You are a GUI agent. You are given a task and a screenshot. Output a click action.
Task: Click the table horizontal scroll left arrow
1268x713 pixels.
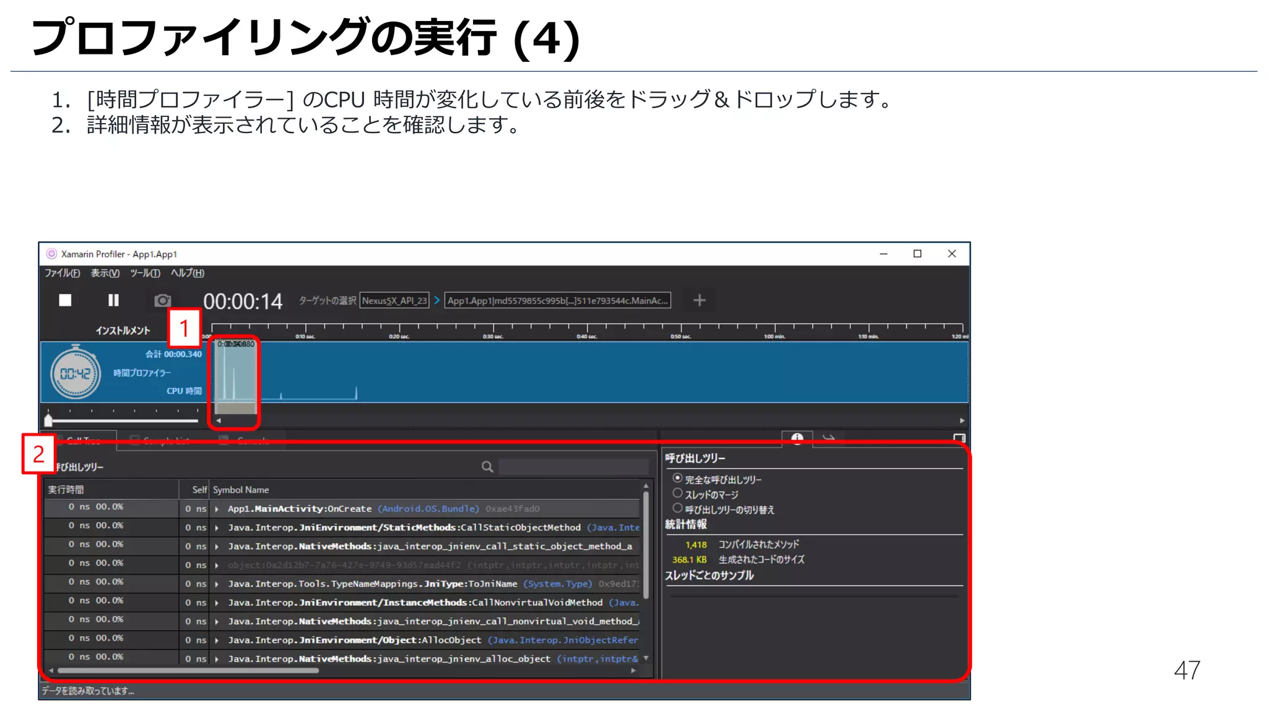tap(51, 670)
